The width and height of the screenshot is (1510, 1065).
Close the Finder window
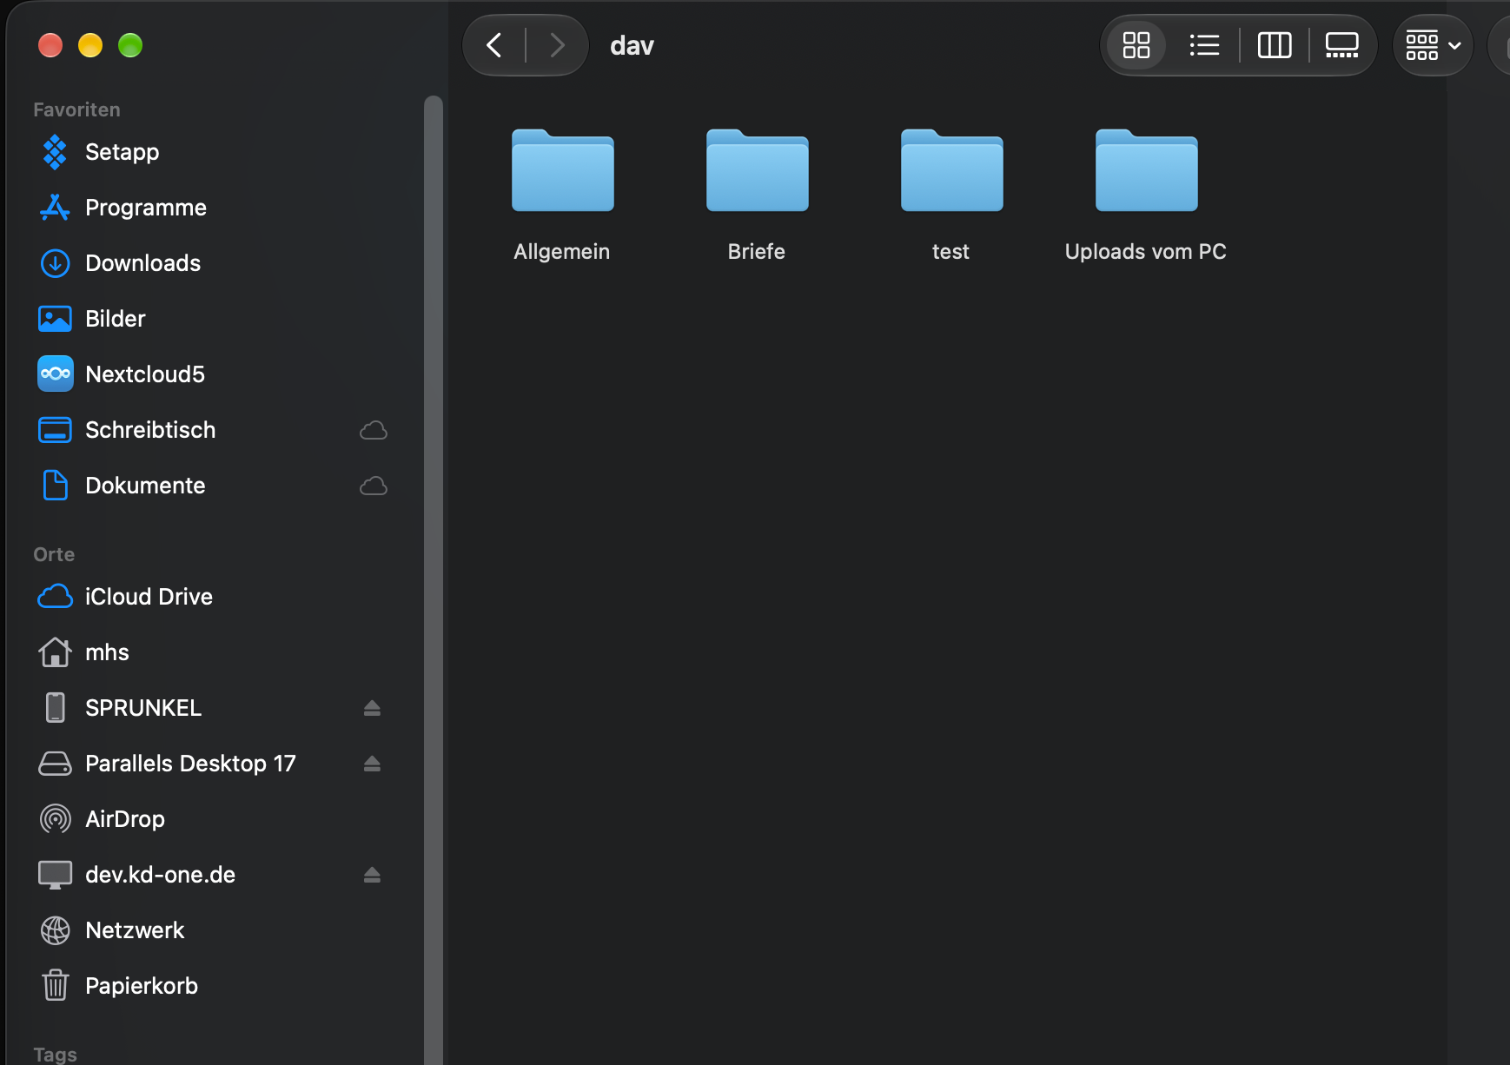tap(50, 45)
